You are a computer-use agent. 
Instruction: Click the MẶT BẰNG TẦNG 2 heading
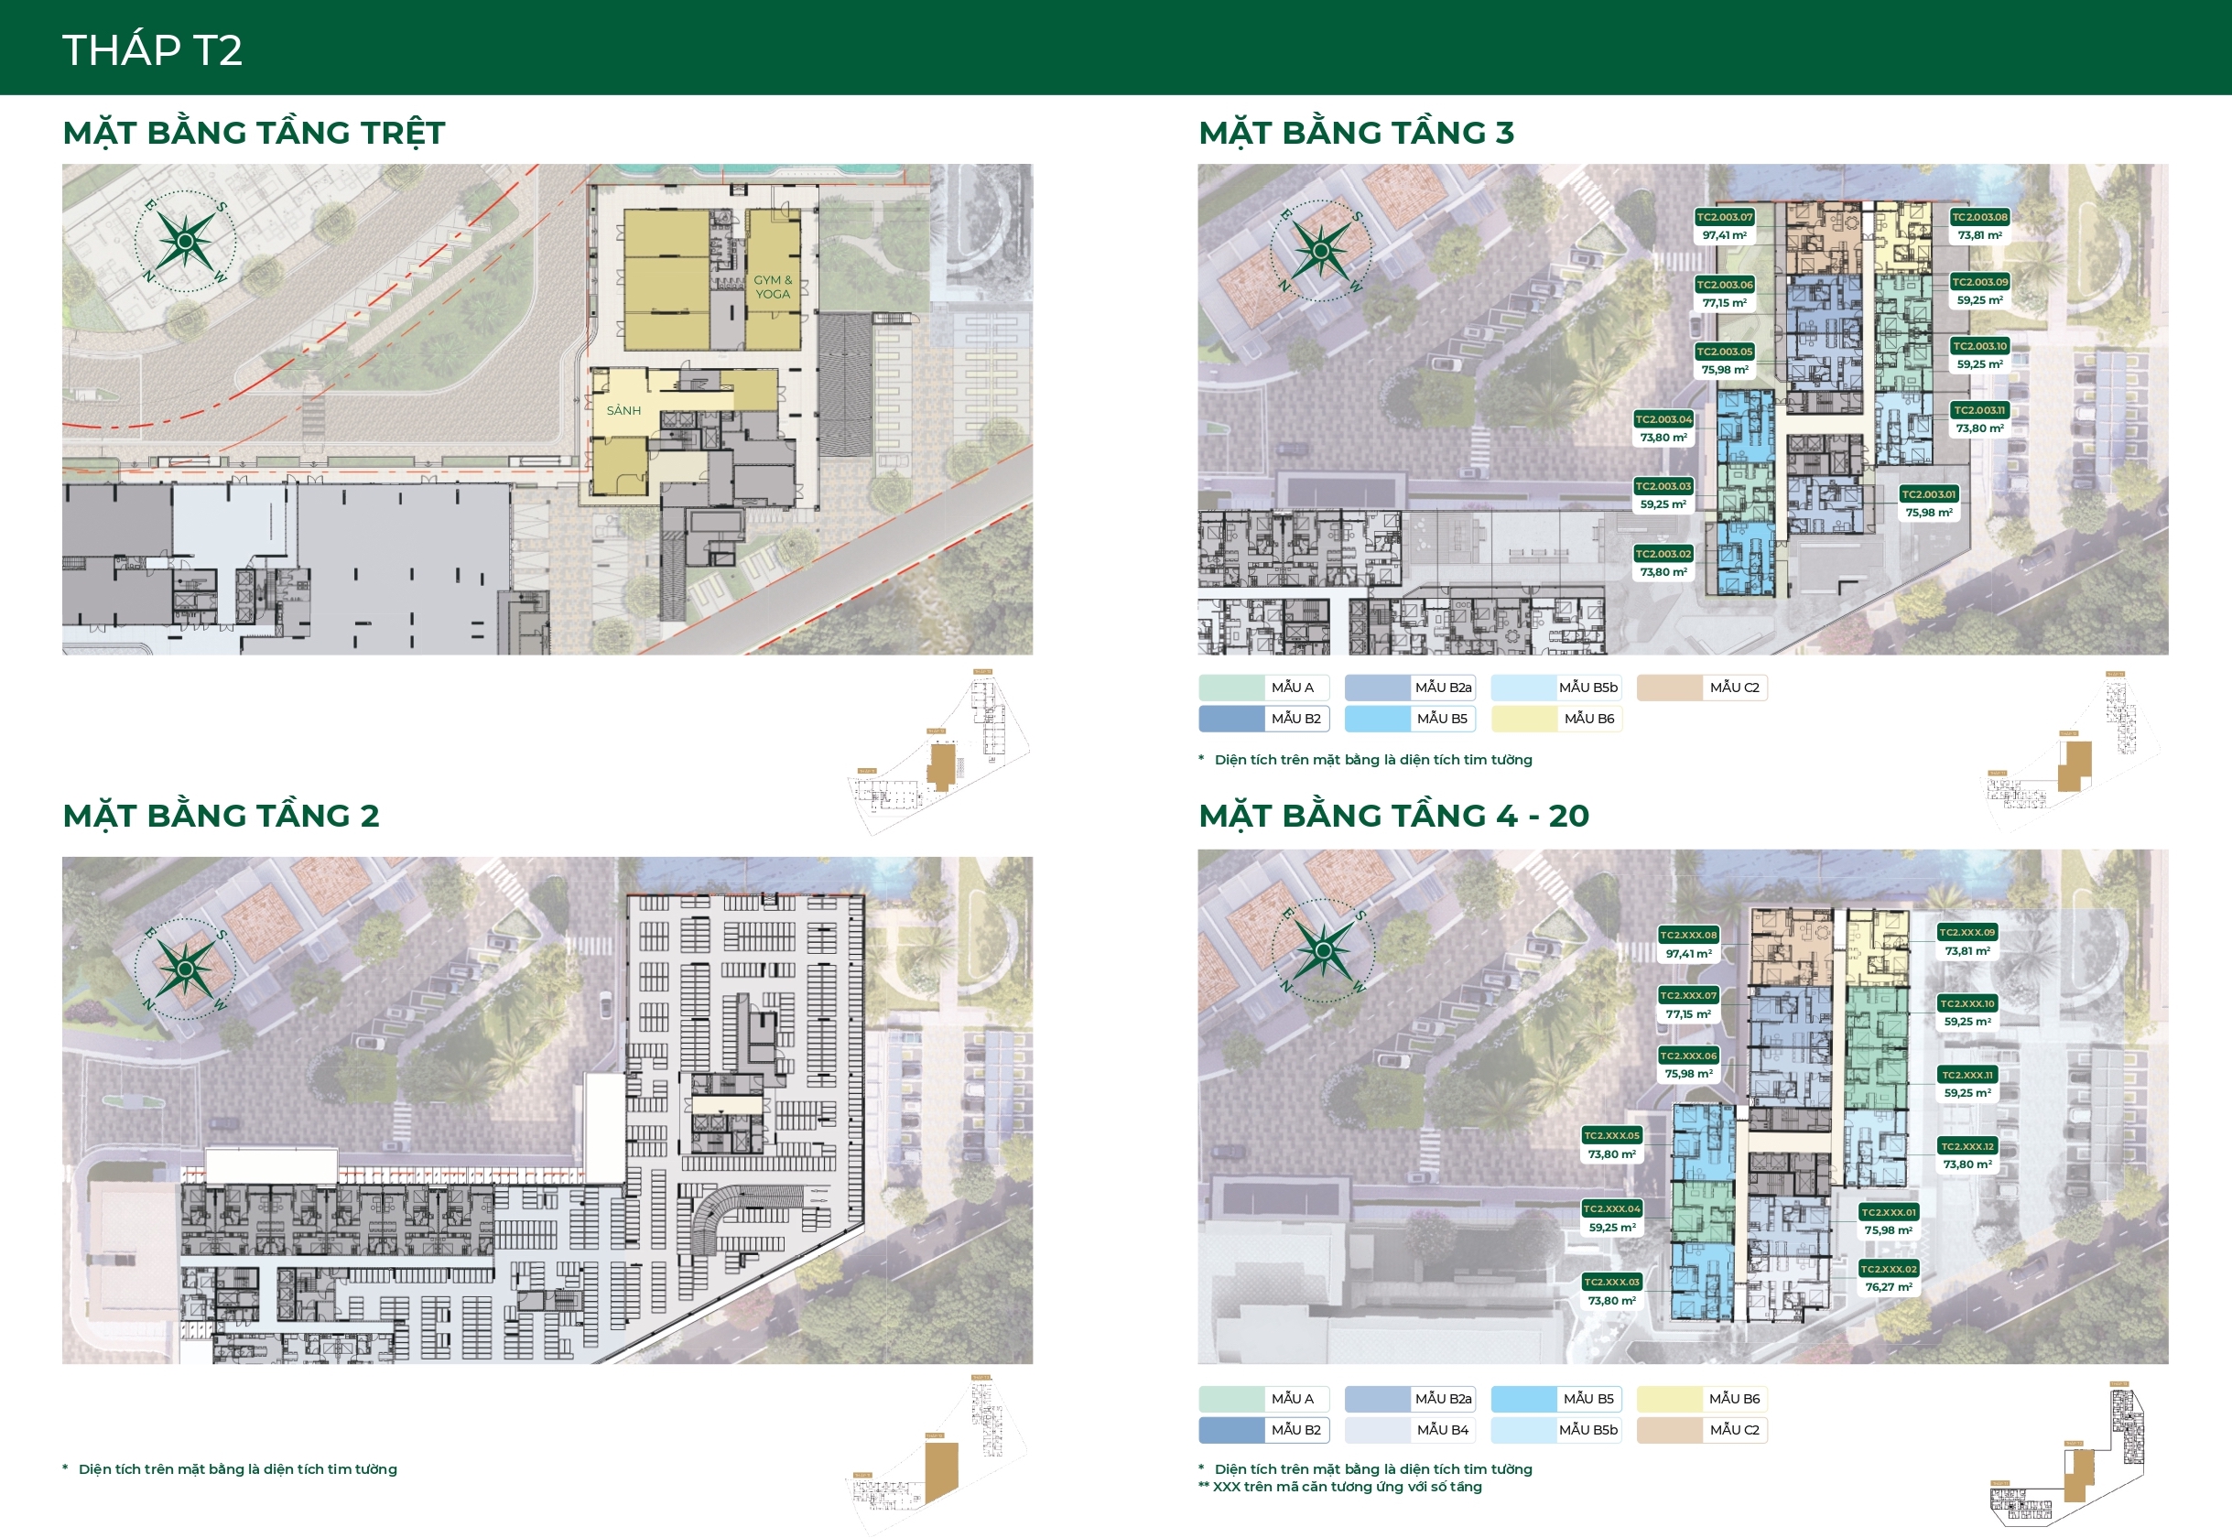pyautogui.click(x=221, y=817)
